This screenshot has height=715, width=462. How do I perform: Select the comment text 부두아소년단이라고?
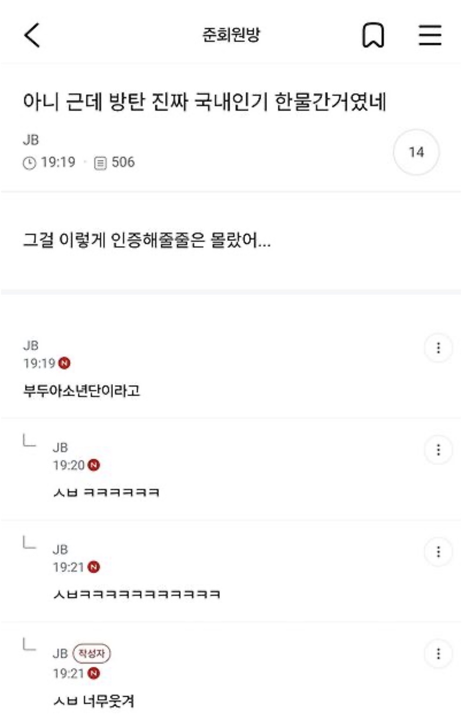pos(82,391)
